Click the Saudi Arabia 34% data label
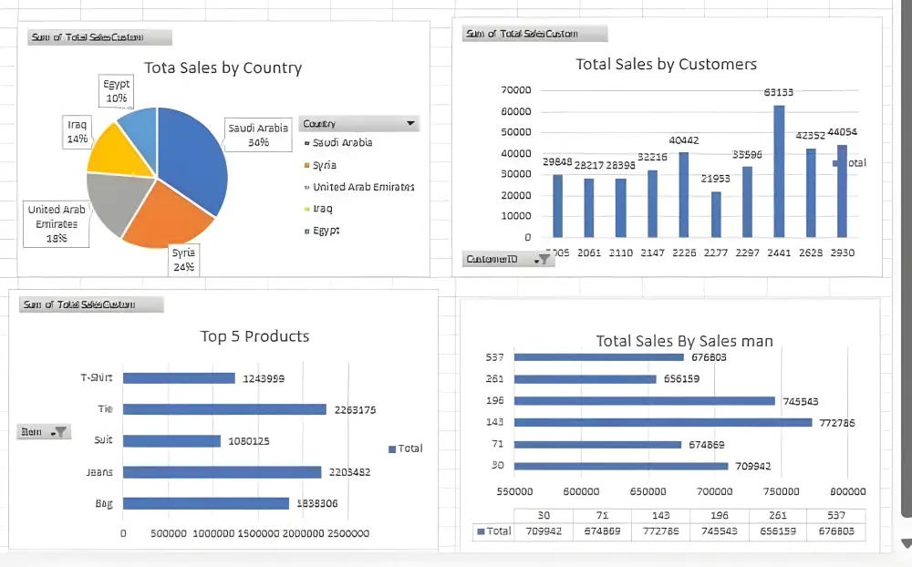The image size is (912, 567). point(258,135)
